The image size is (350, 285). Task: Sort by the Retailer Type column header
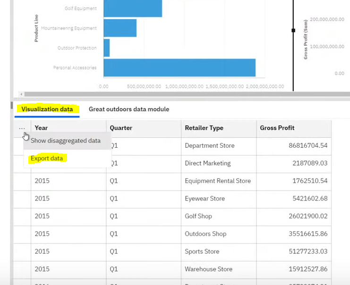[204, 128]
